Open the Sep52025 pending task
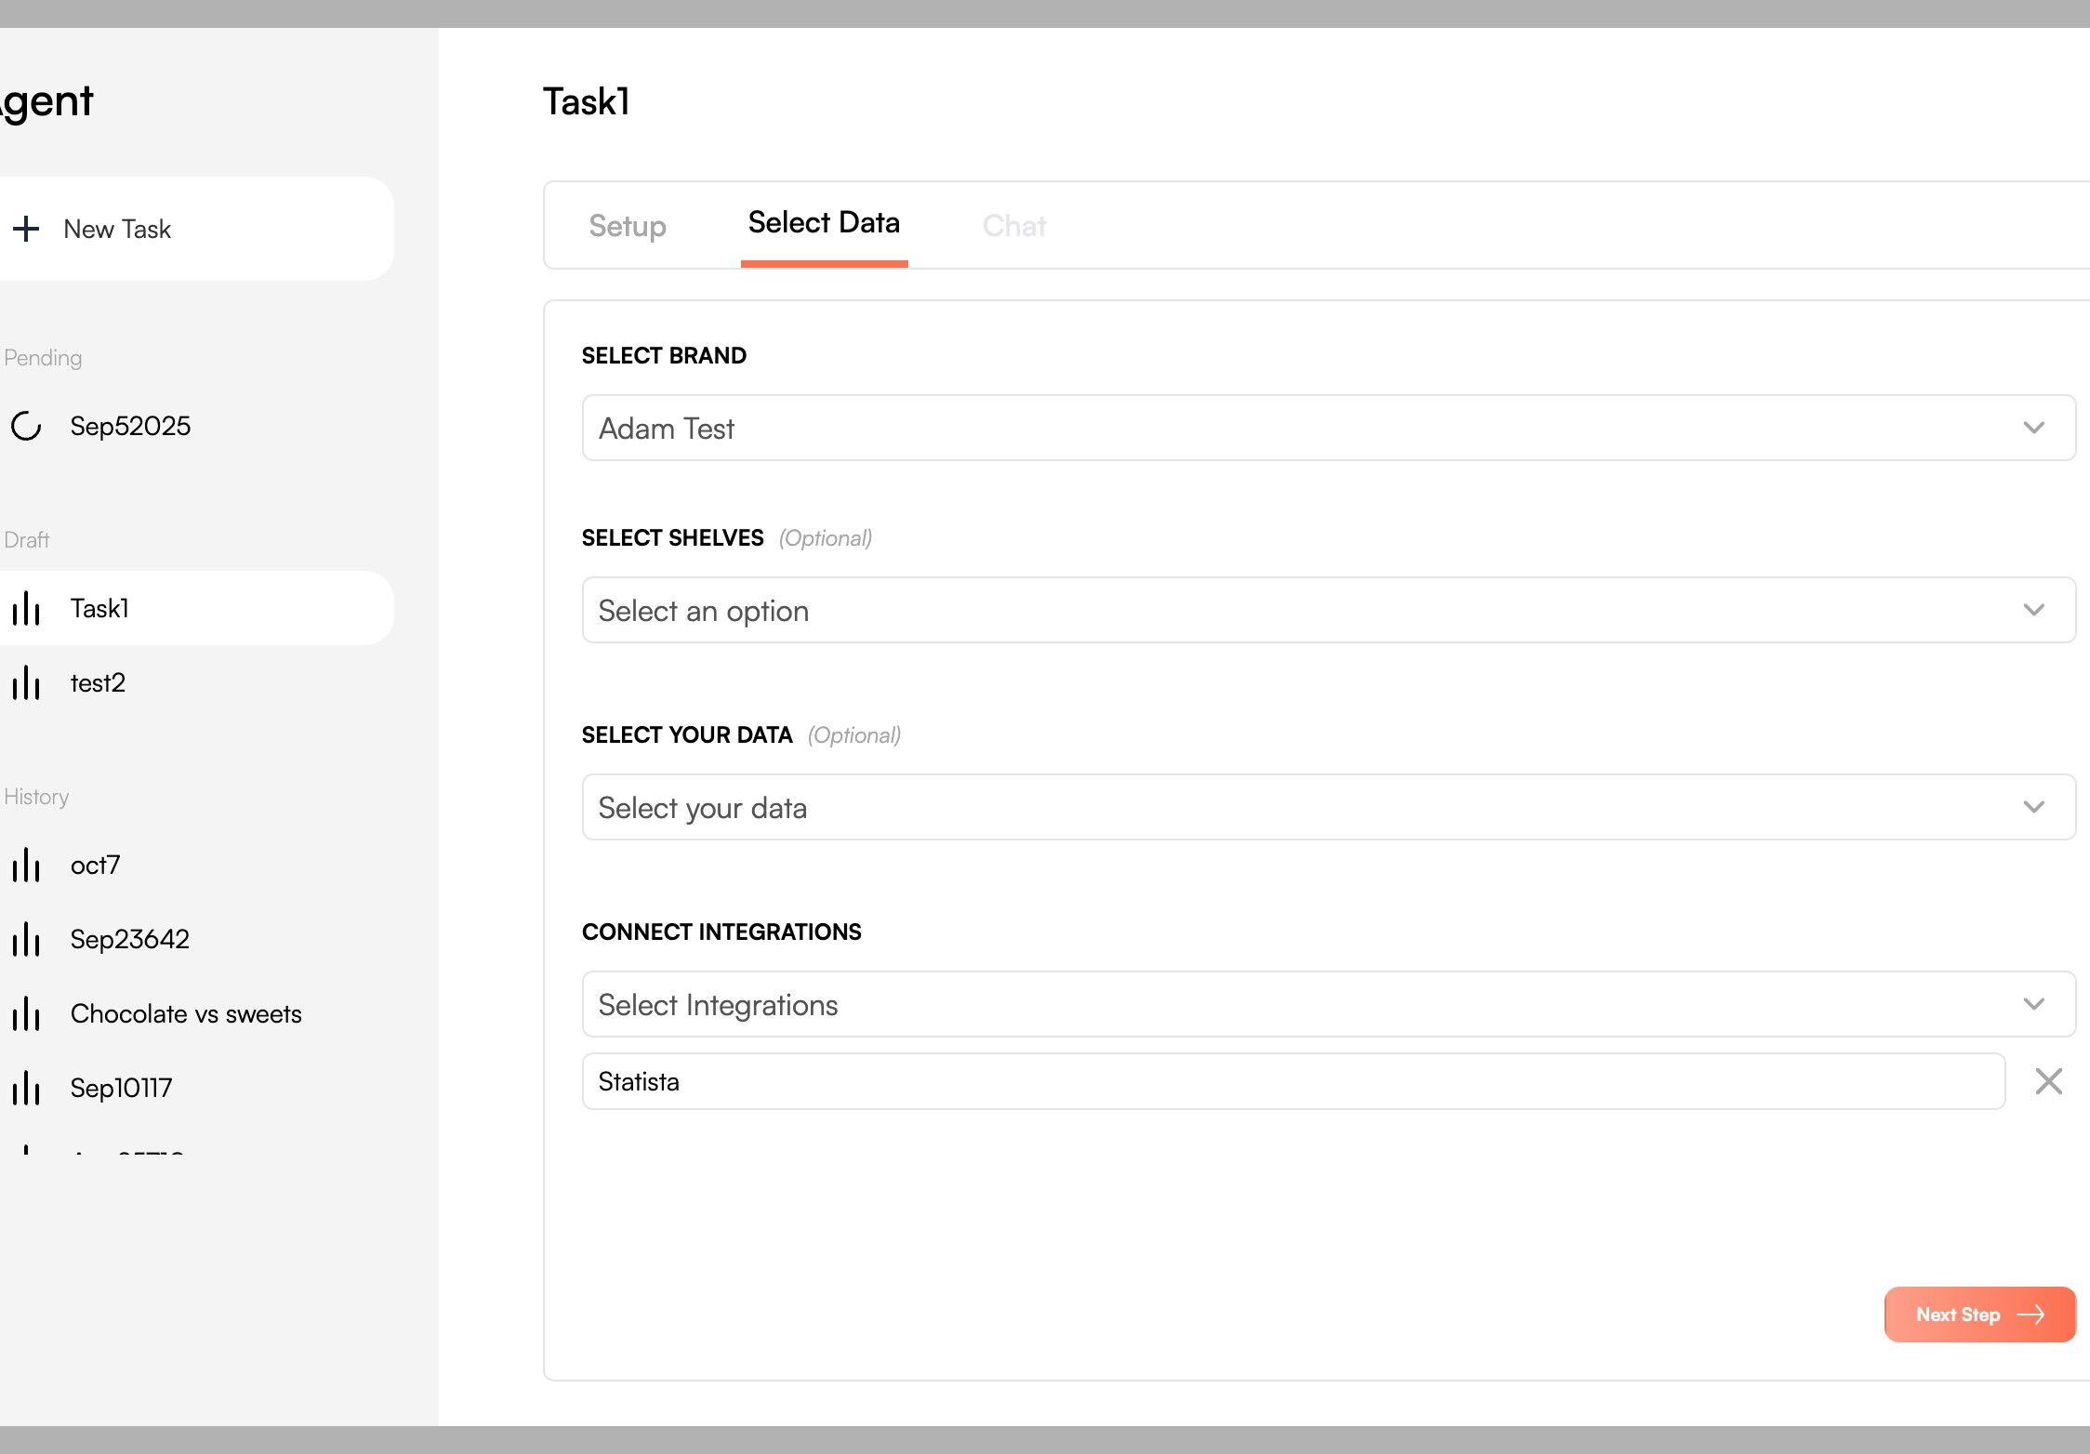This screenshot has height=1454, width=2090. tap(130, 426)
